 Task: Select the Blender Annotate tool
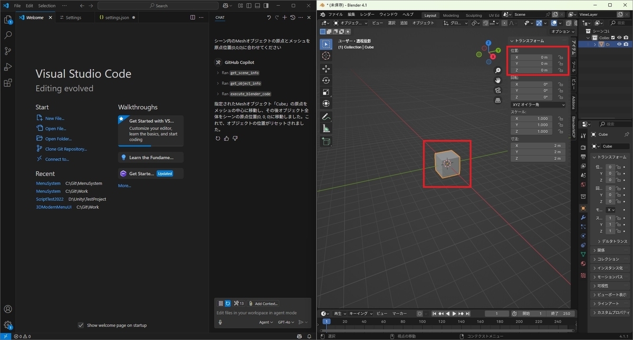coord(326,116)
